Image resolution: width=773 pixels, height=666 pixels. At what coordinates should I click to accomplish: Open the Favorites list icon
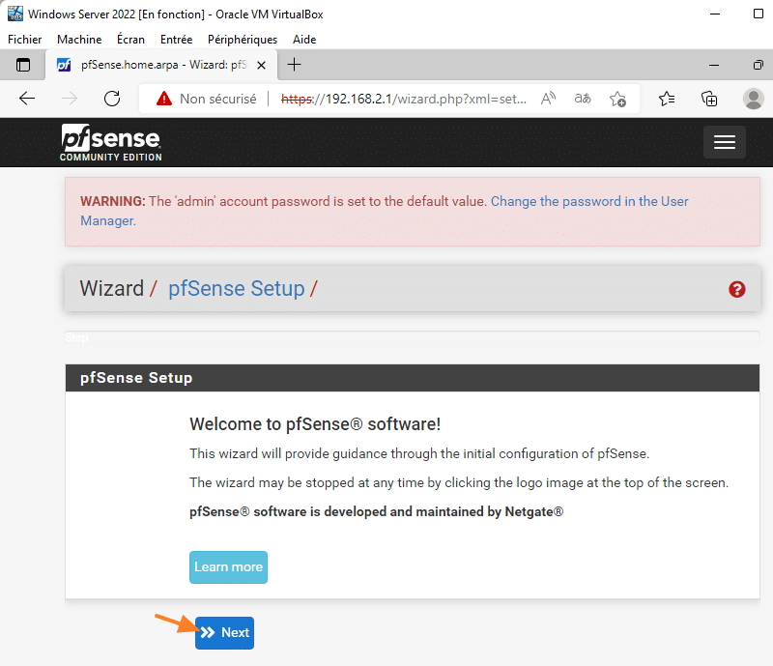[667, 99]
